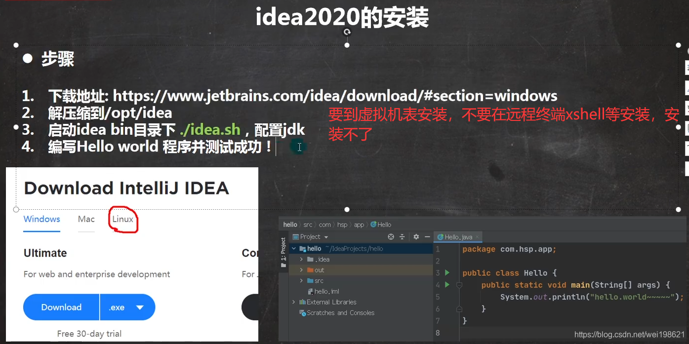Select 'Scratches and Consoles' label in the tree
Viewport: 689px width, 344px height.
click(x=341, y=313)
